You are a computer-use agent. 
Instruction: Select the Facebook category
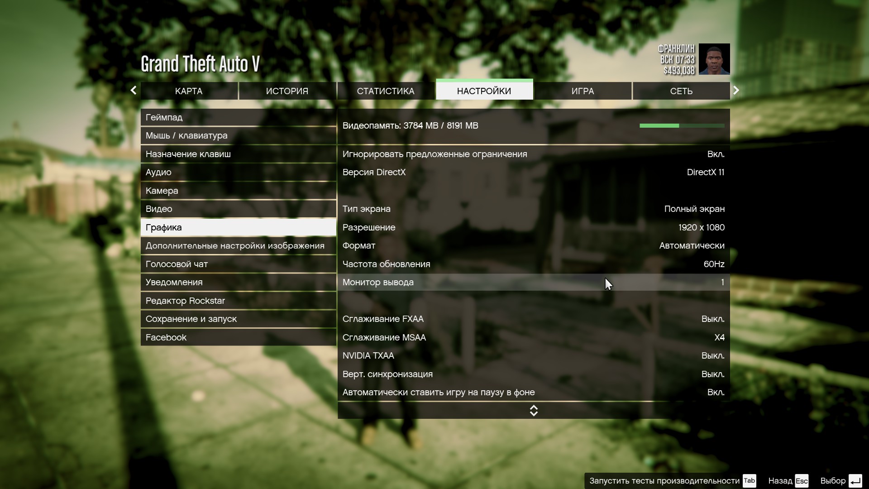239,337
